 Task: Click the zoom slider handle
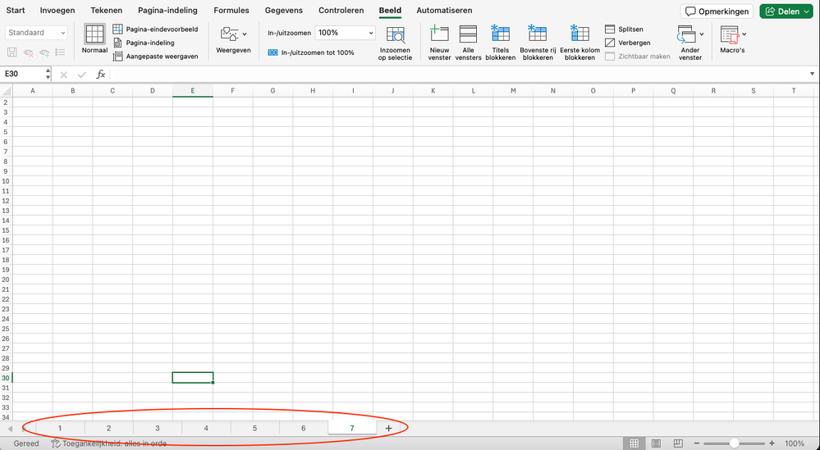735,443
